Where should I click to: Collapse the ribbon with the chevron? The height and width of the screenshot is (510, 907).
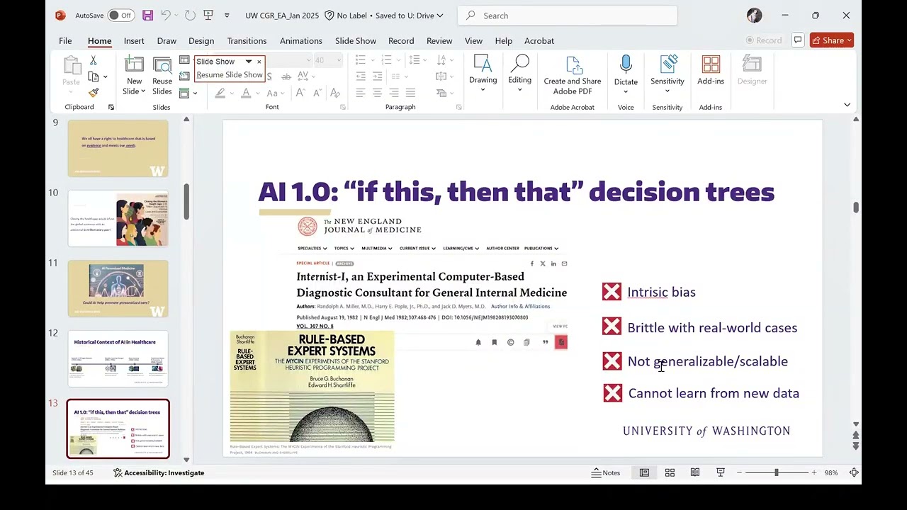click(847, 105)
